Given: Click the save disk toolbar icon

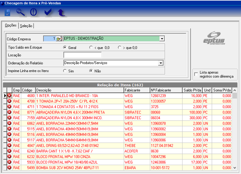Looking at the screenshot, I should [7, 12].
